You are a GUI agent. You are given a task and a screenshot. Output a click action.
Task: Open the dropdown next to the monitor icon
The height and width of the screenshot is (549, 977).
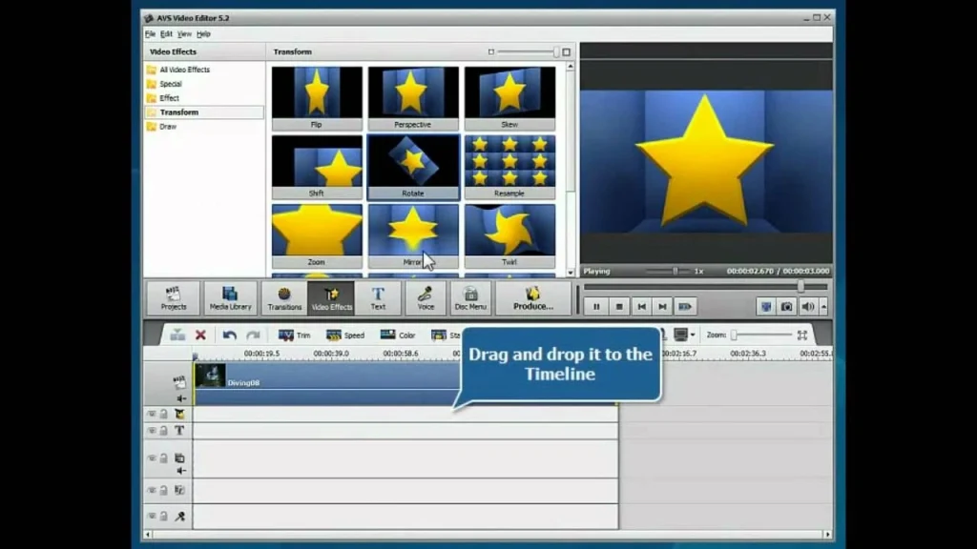[693, 335]
